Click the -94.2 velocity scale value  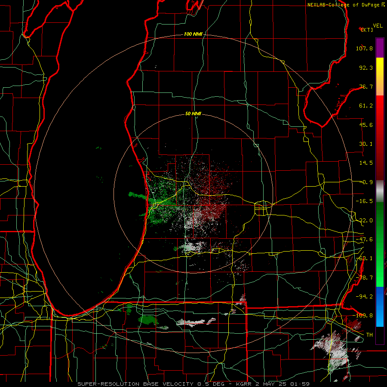point(364,296)
